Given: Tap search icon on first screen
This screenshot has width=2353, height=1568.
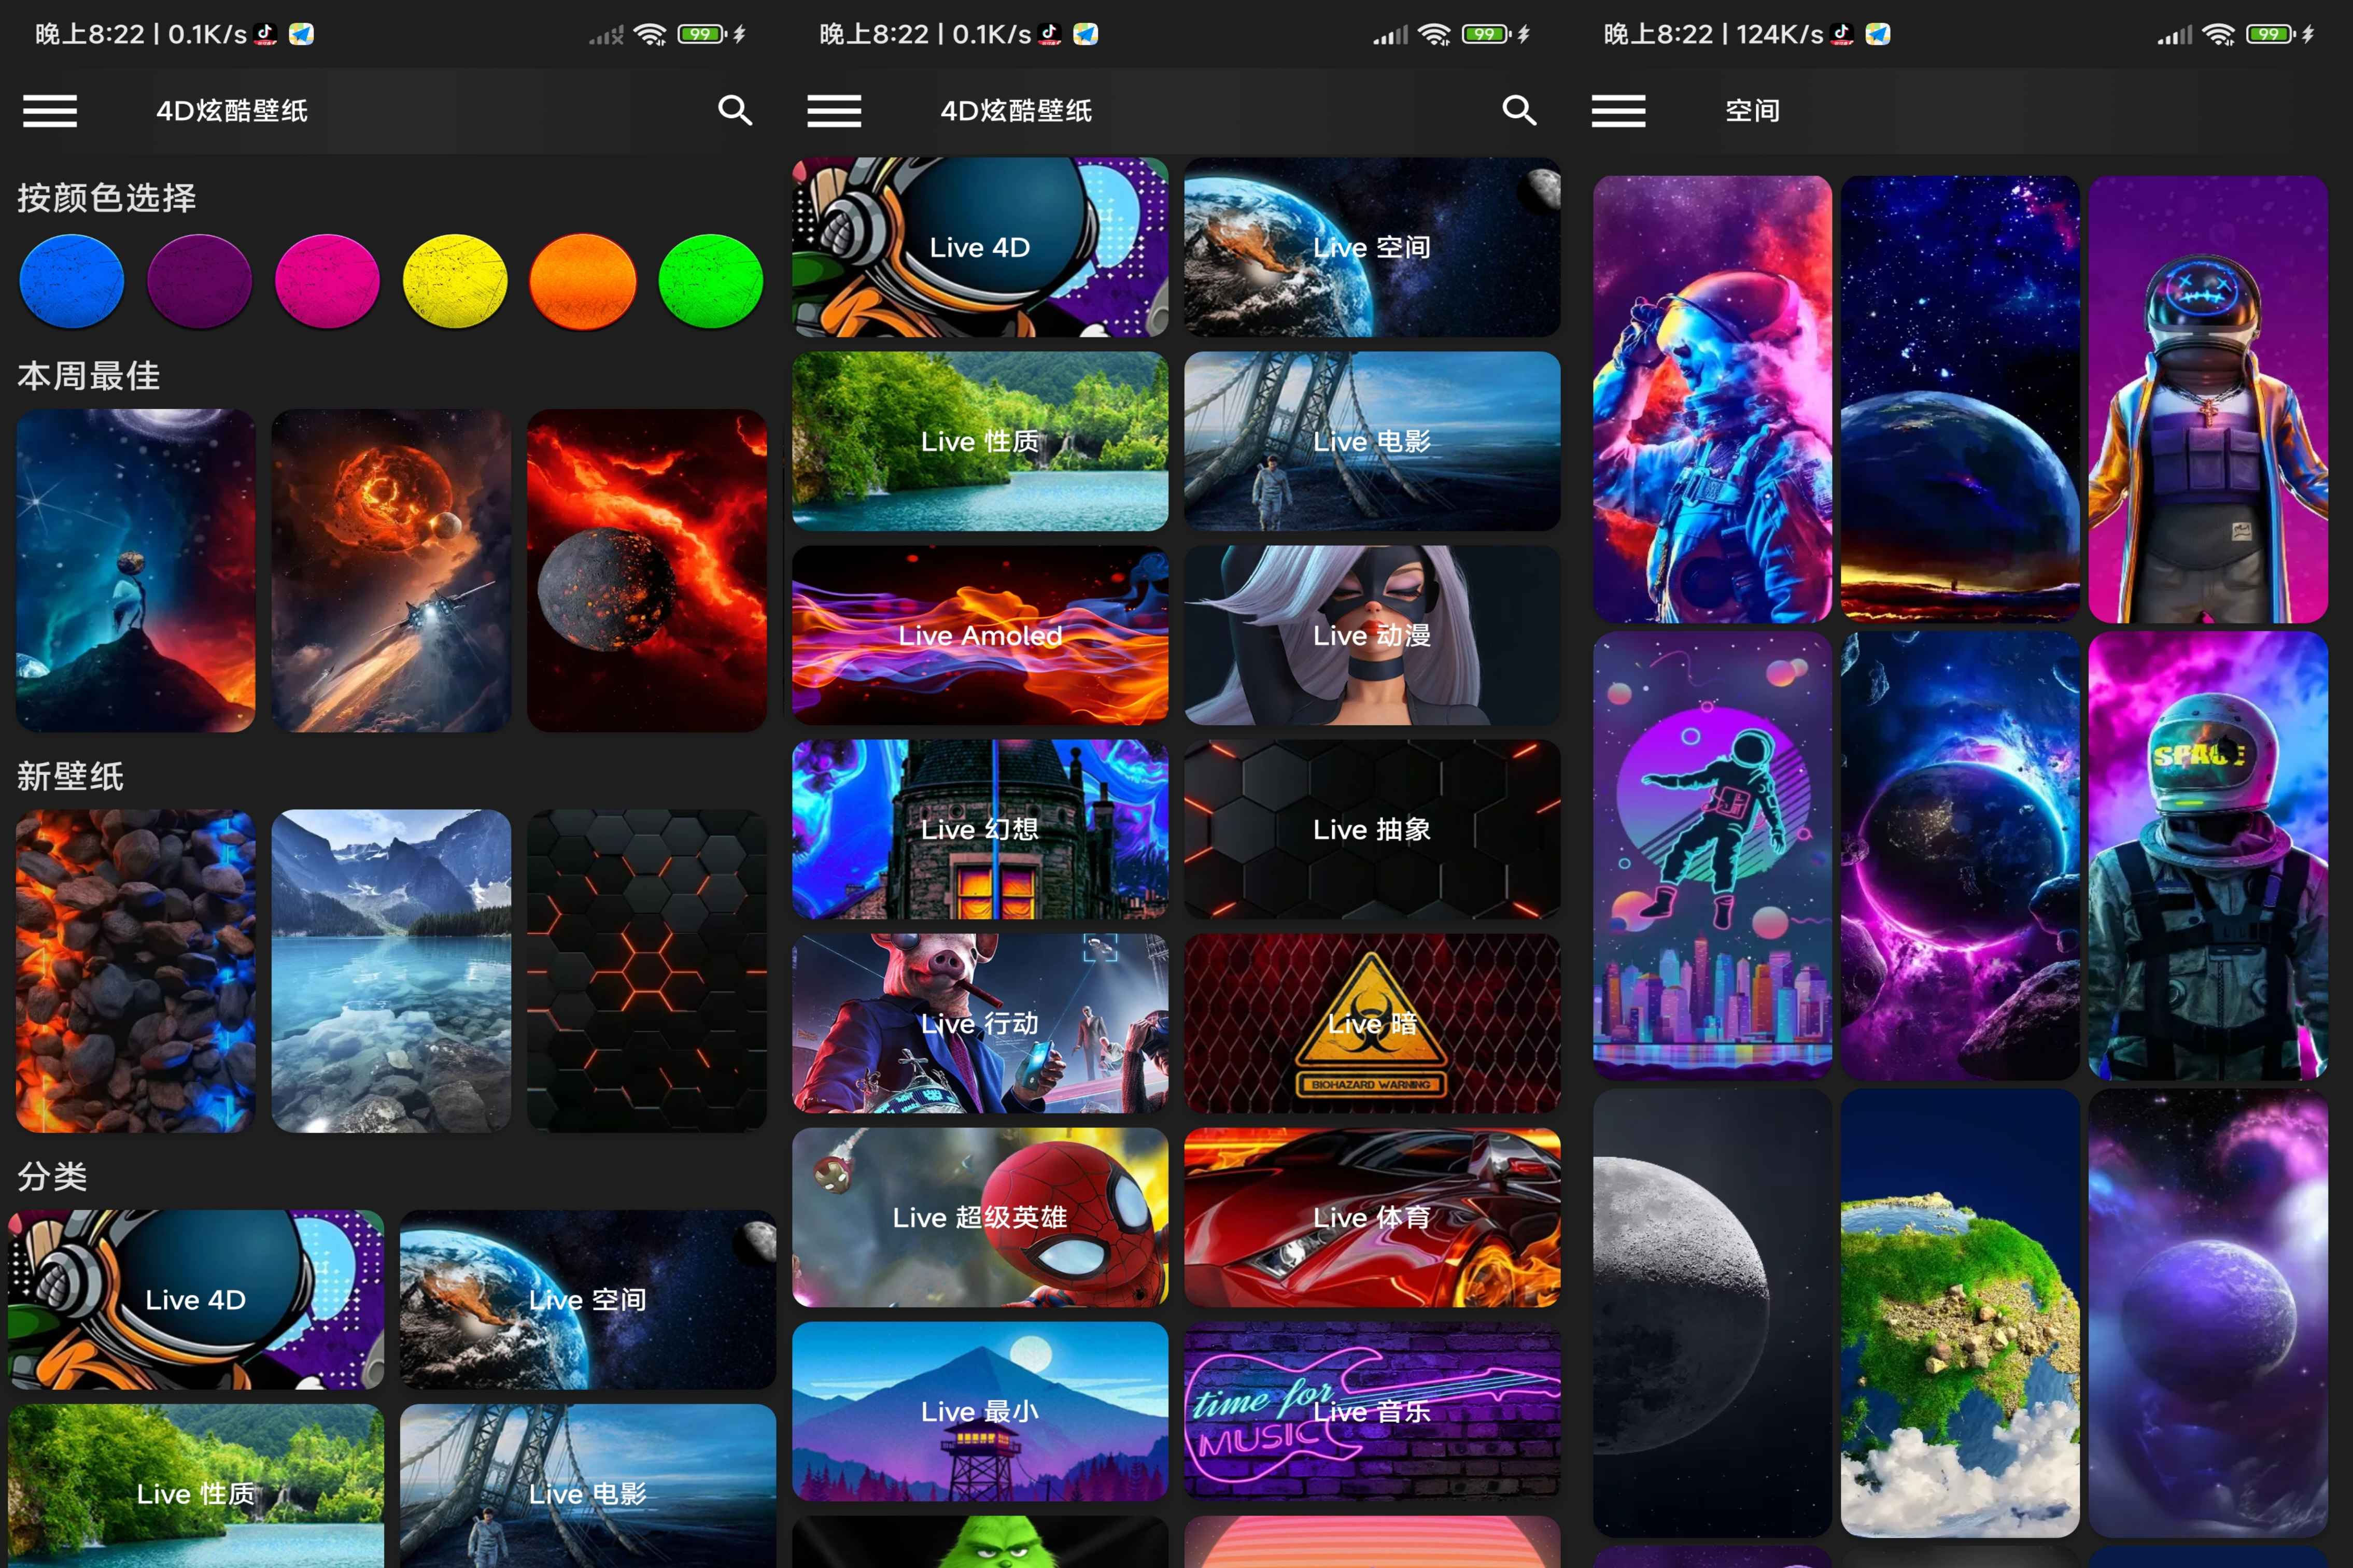Looking at the screenshot, I should (x=734, y=110).
